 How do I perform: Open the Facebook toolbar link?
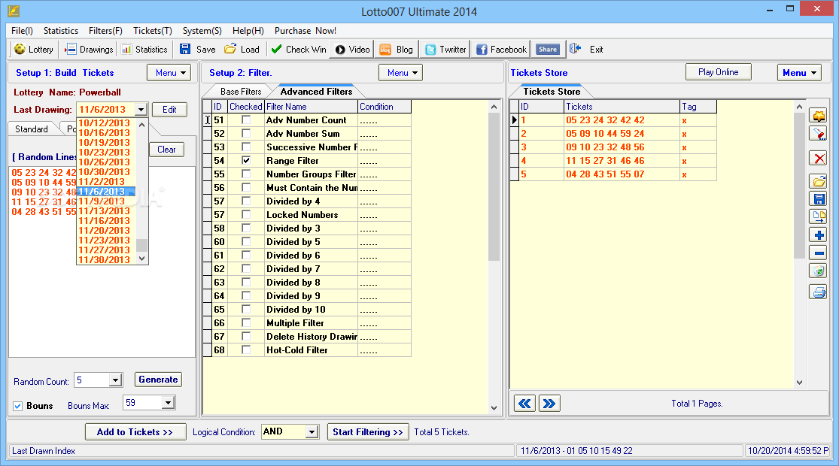pyautogui.click(x=501, y=49)
